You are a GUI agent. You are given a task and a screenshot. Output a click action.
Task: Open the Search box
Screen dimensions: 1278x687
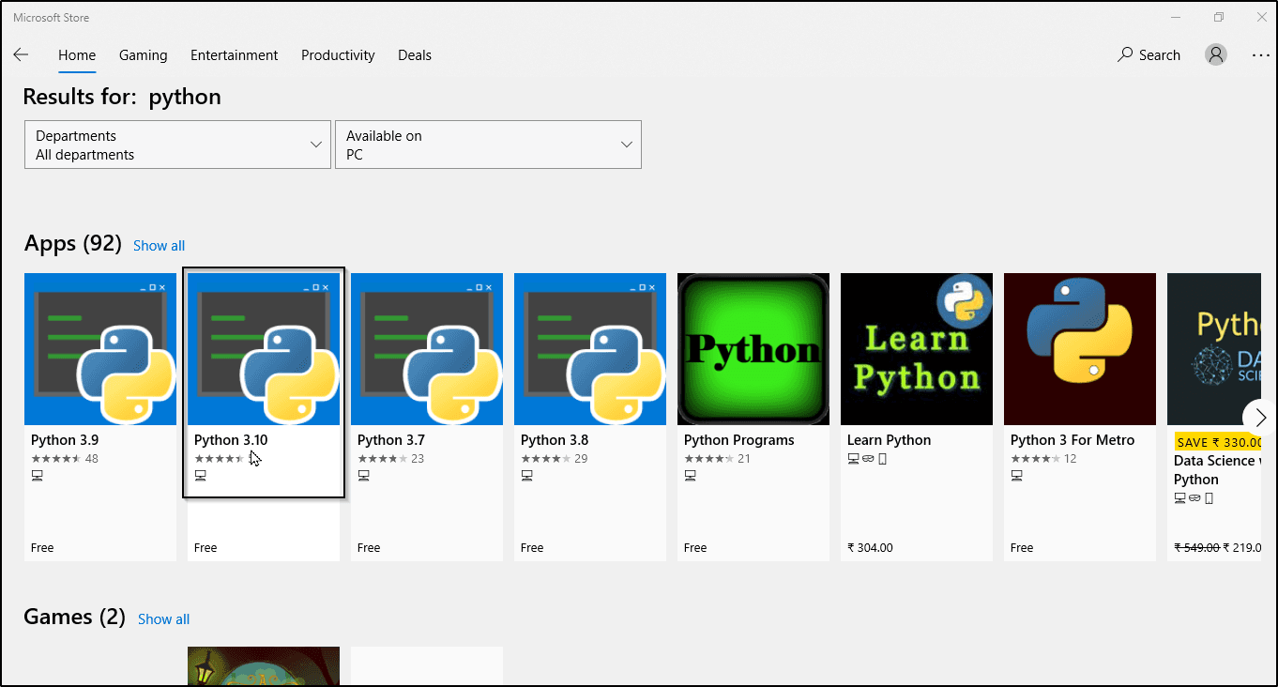[1149, 55]
